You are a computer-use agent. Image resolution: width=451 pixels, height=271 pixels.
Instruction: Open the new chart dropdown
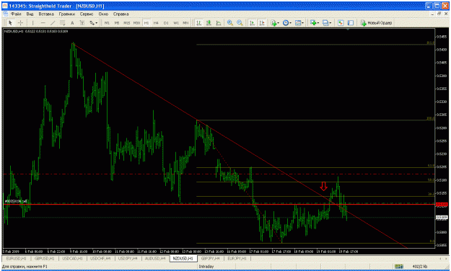(314, 22)
